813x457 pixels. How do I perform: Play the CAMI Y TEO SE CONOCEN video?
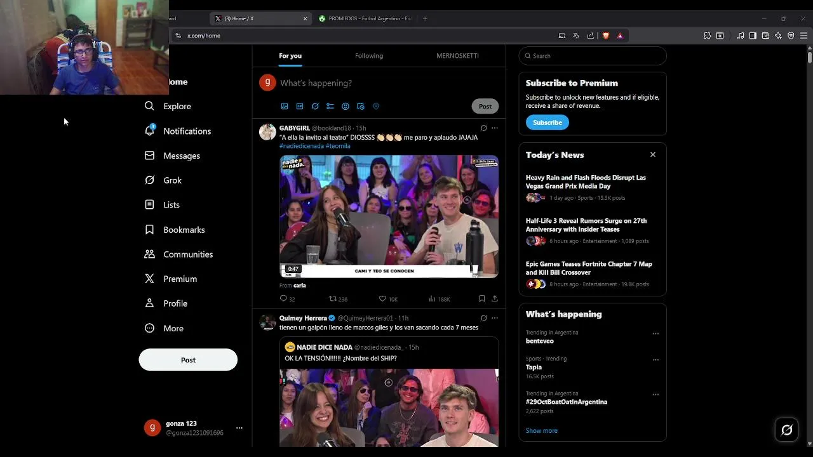(389, 216)
